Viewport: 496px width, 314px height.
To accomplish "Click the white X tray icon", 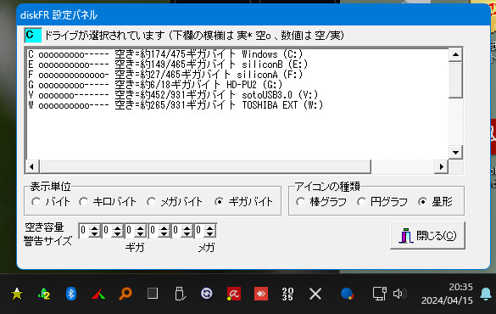I will (x=315, y=294).
